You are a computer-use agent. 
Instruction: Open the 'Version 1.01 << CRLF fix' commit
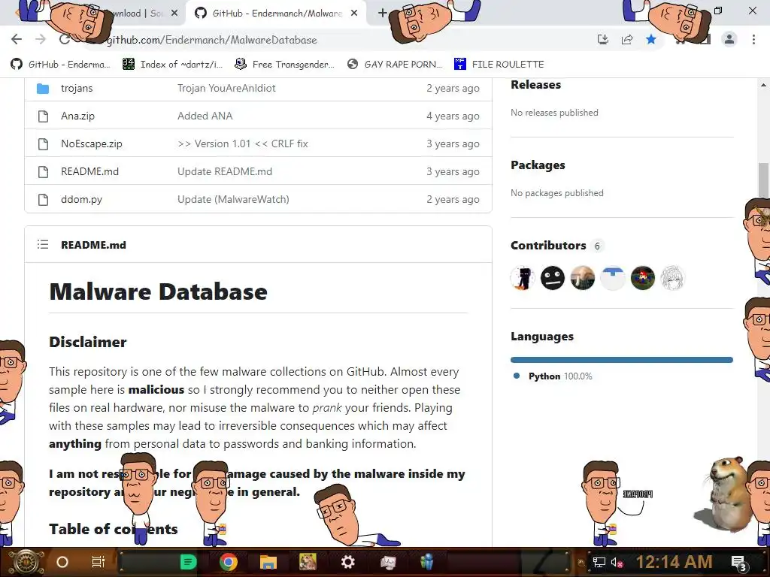click(x=243, y=143)
